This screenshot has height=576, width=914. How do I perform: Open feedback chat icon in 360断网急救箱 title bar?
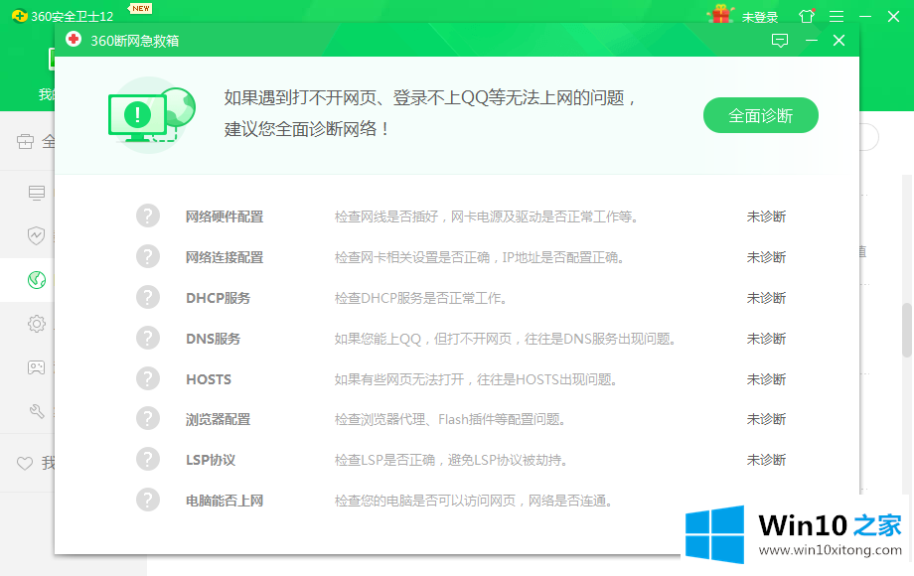(779, 40)
